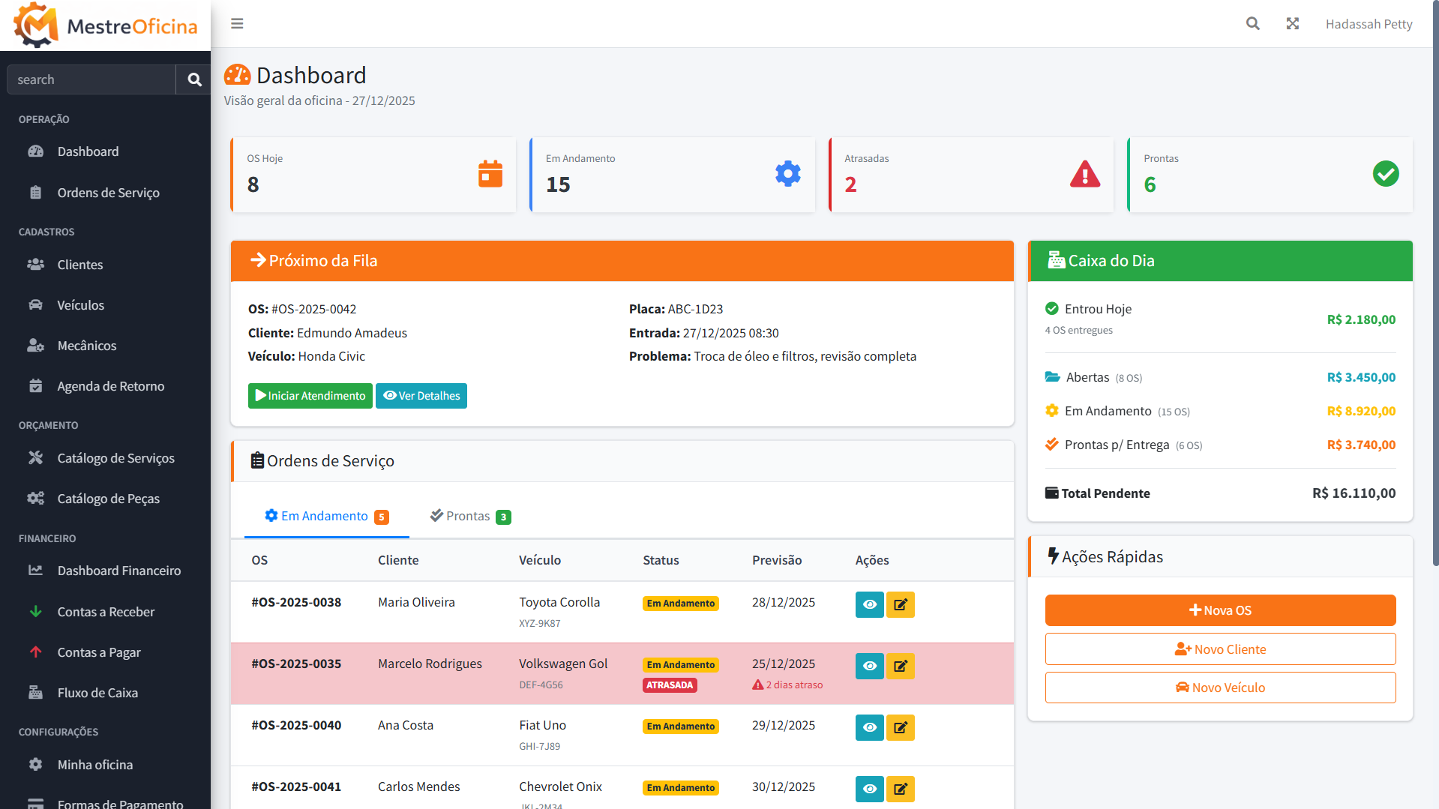Open Catálogo de Peças menu item
This screenshot has width=1439, height=809.
[108, 499]
